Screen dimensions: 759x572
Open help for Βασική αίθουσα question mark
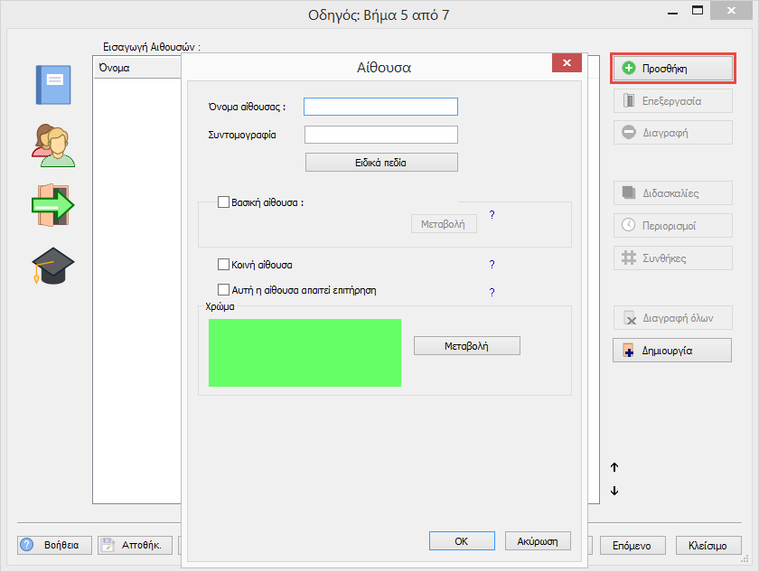pos(492,215)
